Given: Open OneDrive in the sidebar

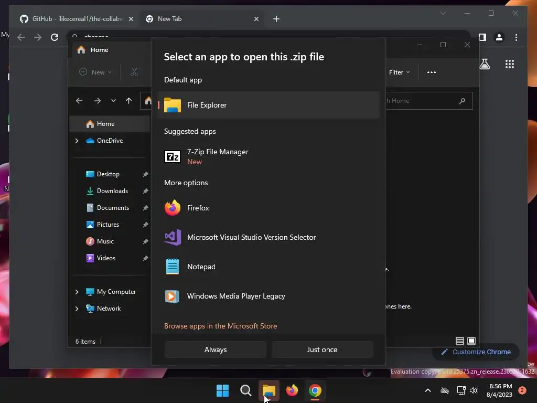Looking at the screenshot, I should [110, 141].
